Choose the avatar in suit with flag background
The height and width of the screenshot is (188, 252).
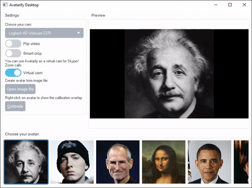(210, 162)
